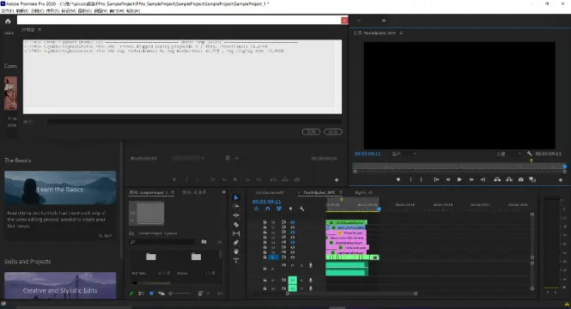This screenshot has width=571, height=309.
Task: Toggle green Mute on second audio track
Action: (x=293, y=280)
